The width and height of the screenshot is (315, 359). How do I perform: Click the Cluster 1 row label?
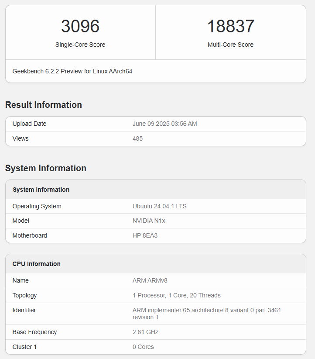[25, 347]
